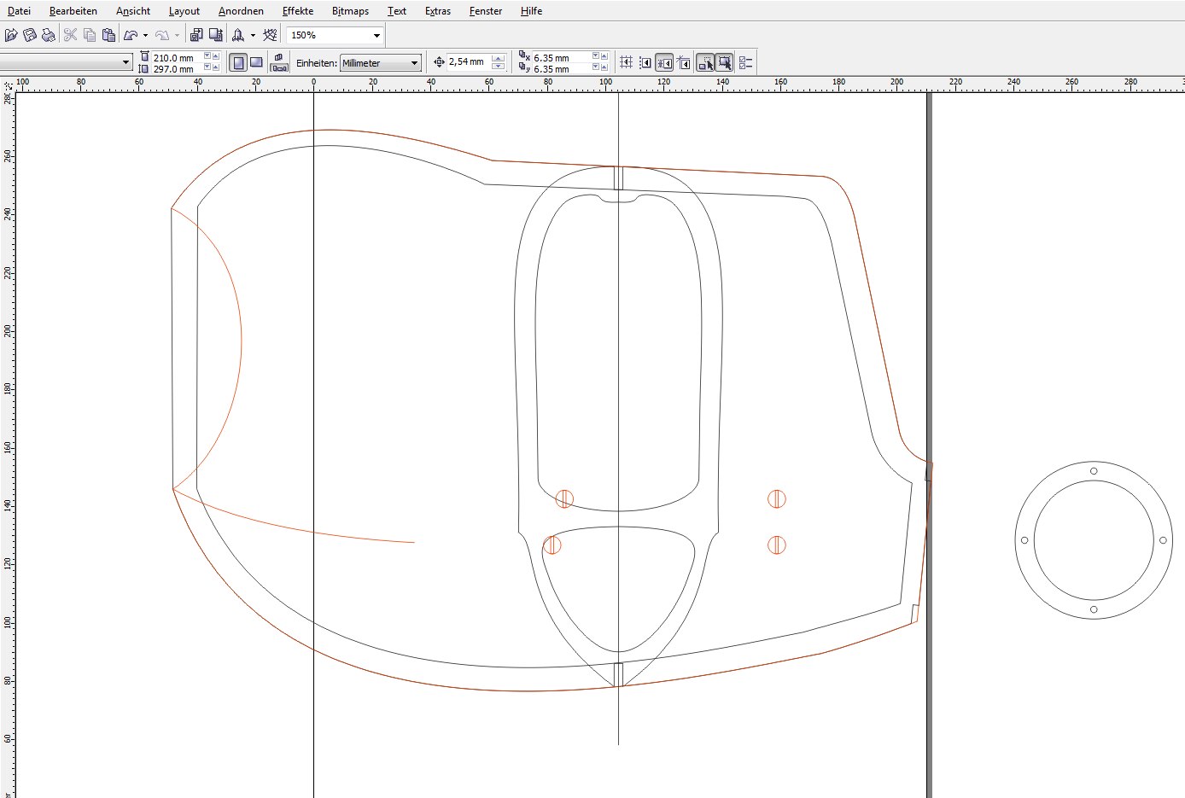
Task: Toggle Dynamic Guides
Action: coord(684,62)
